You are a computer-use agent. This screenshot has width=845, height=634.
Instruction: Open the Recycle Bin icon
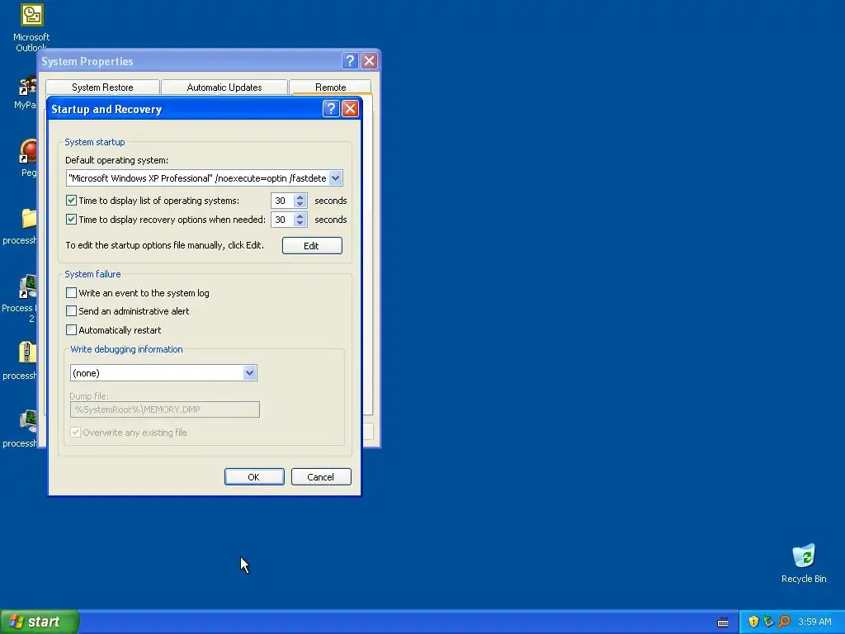(804, 556)
